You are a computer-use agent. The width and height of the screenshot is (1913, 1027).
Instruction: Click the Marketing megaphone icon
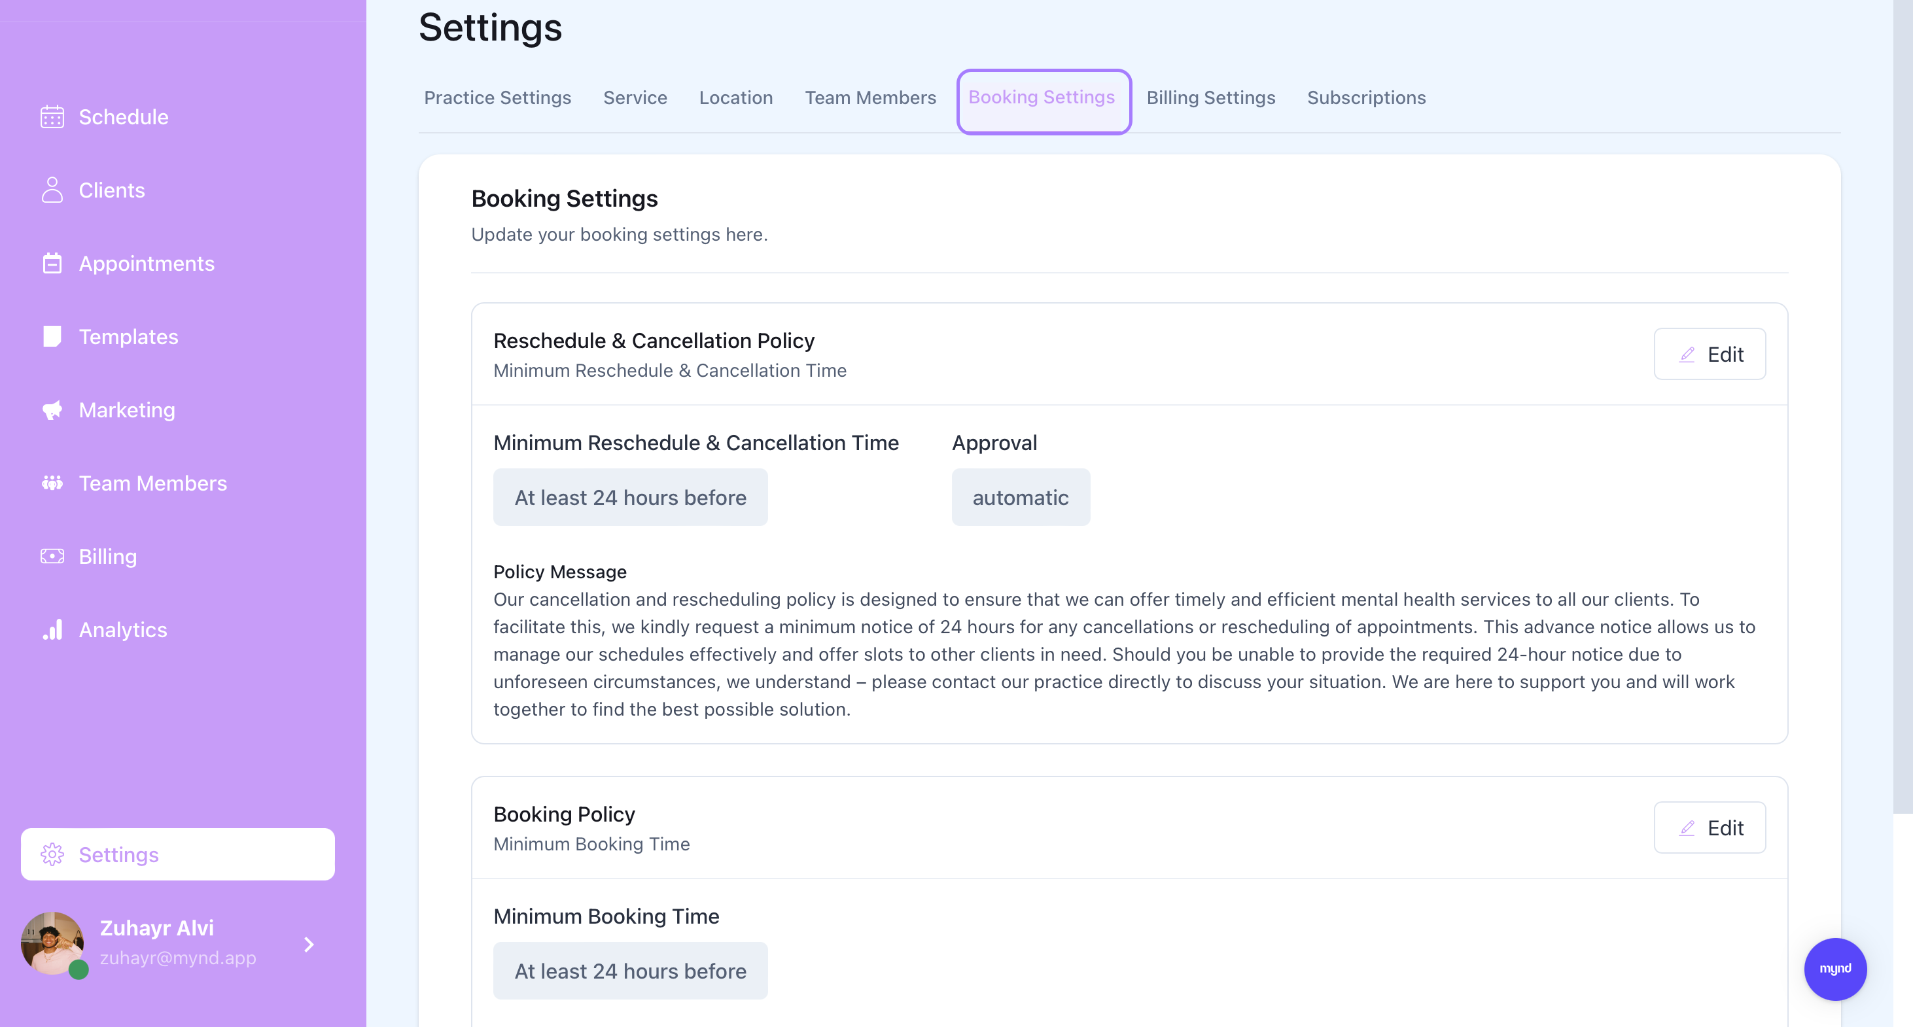52,410
